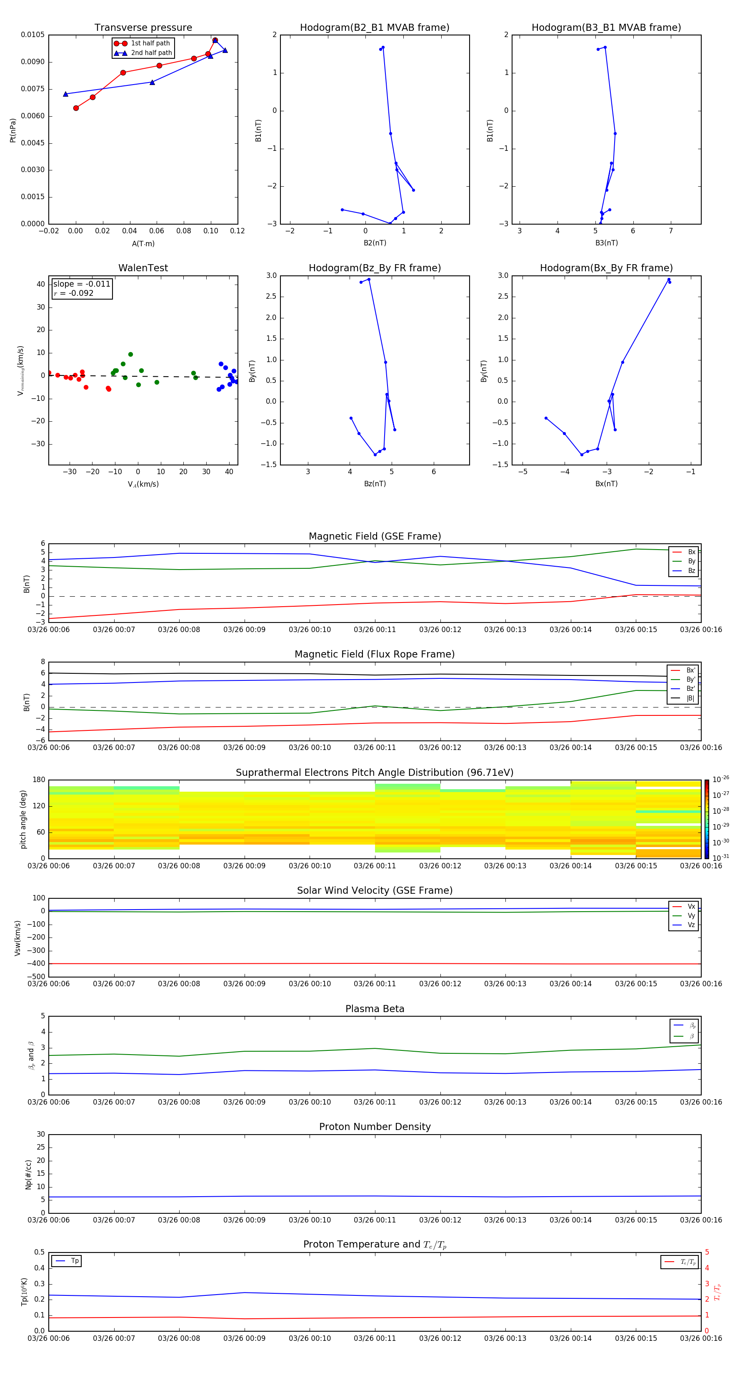Click the Bz(nT) x-axis label
The image size is (750, 1375).
[375, 484]
